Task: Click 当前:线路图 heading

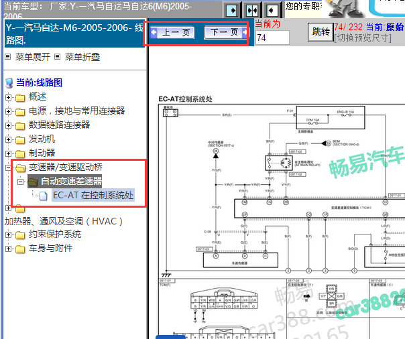Action: pos(40,82)
